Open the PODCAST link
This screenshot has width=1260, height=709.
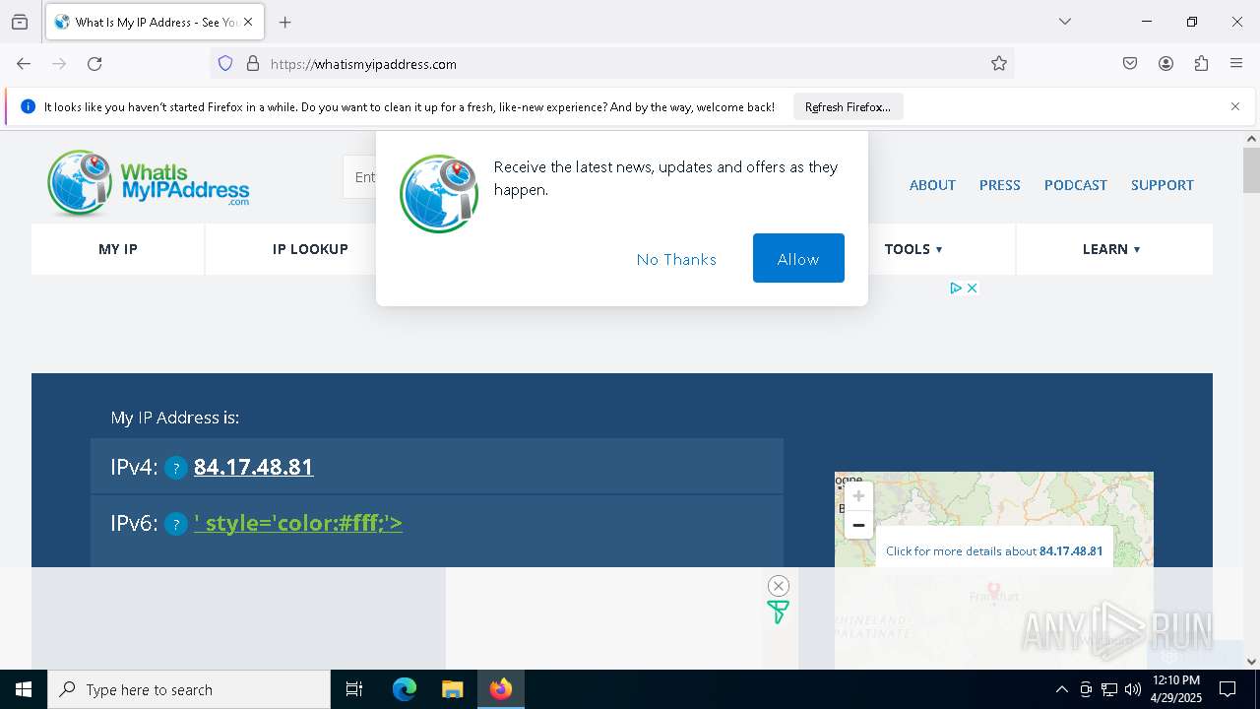pos(1075,185)
